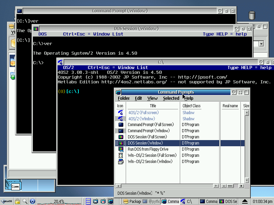Select the Win-OS/2 Session (Full Screen) title
This screenshot has height=205, width=274.
(x=152, y=155)
